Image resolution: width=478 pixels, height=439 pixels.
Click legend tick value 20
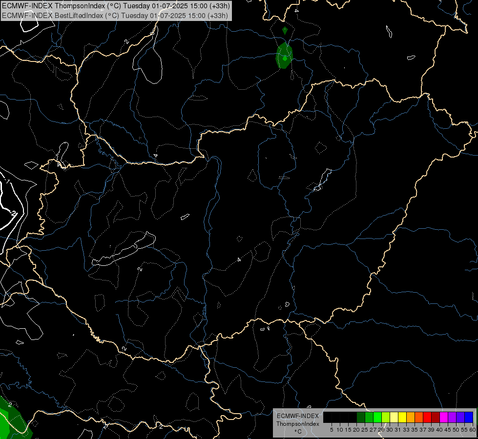pos(356,430)
